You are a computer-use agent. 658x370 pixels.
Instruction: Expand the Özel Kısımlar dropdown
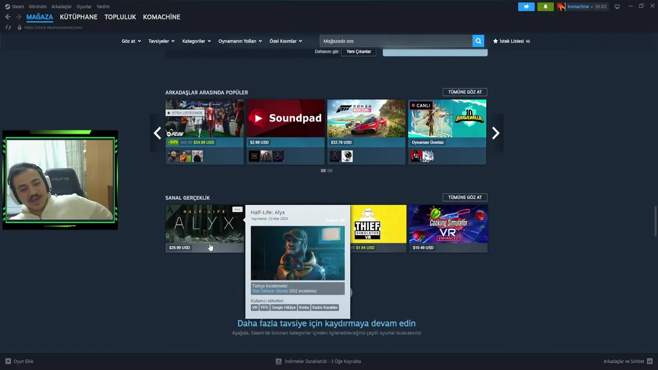point(286,41)
